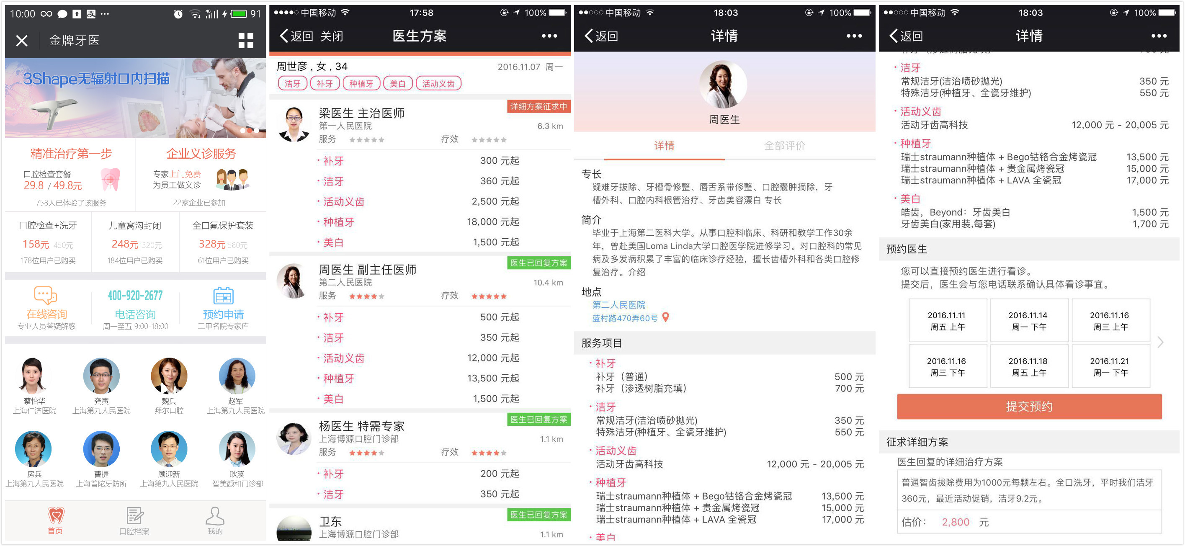Open doctor 龚寅 avatar
The width and height of the screenshot is (1185, 546).
coord(101,376)
